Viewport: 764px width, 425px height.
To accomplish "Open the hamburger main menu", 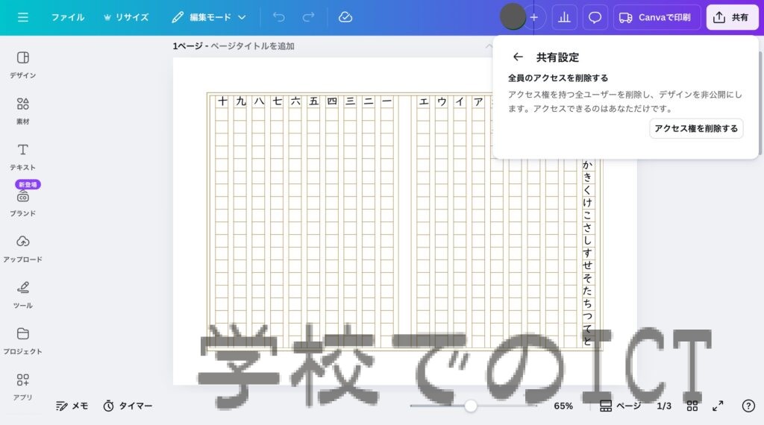I will 23,17.
